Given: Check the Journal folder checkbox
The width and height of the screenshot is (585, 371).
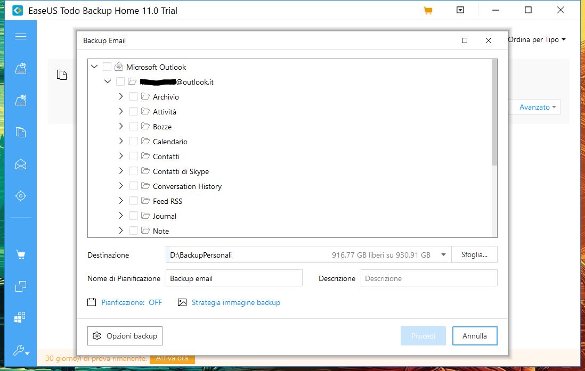Looking at the screenshot, I should tap(134, 216).
